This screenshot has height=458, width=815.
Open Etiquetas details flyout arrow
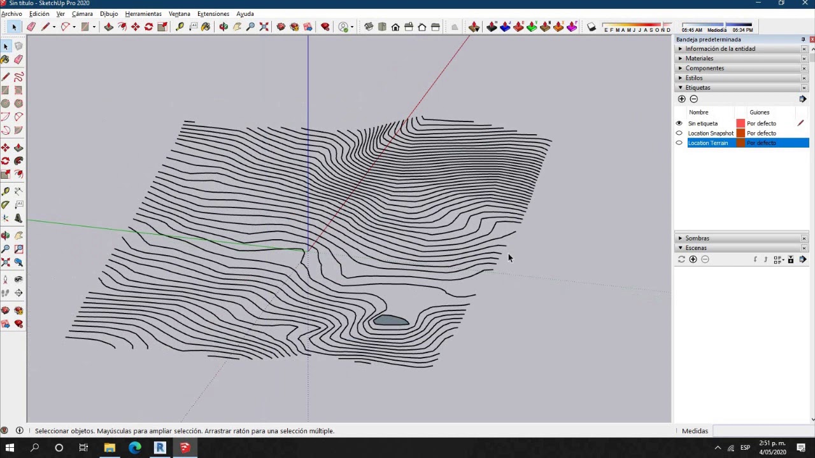tap(802, 99)
